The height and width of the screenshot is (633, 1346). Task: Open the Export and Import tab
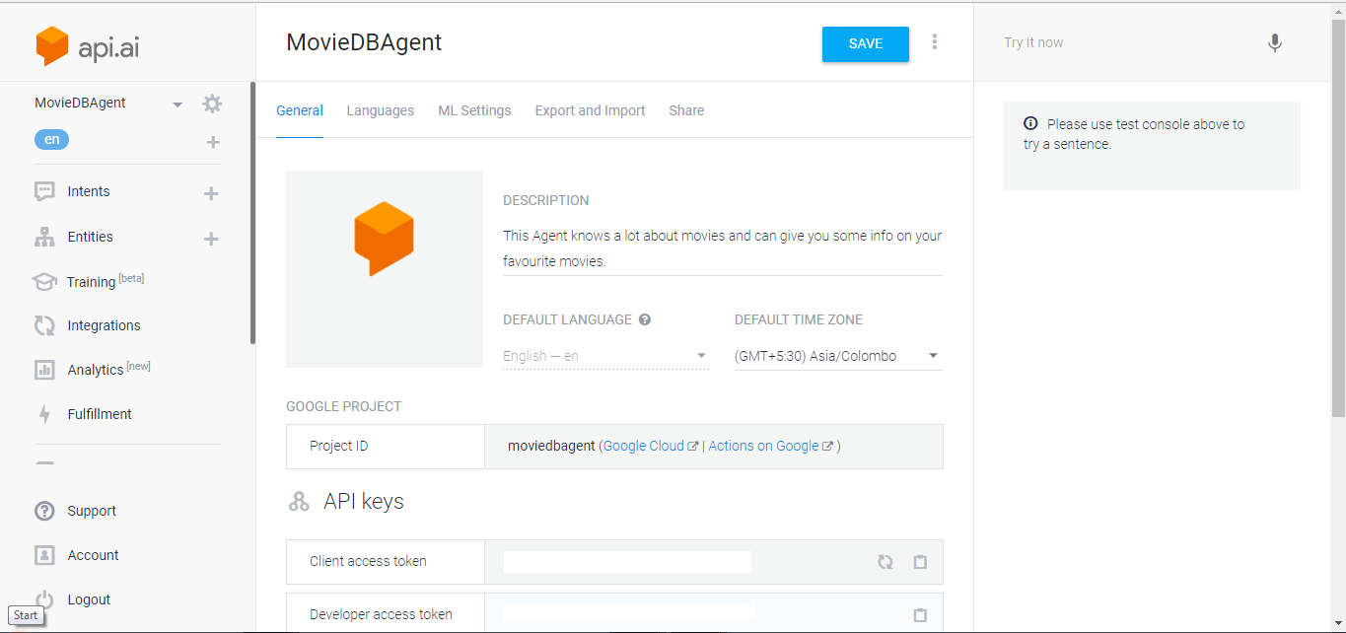(x=590, y=110)
